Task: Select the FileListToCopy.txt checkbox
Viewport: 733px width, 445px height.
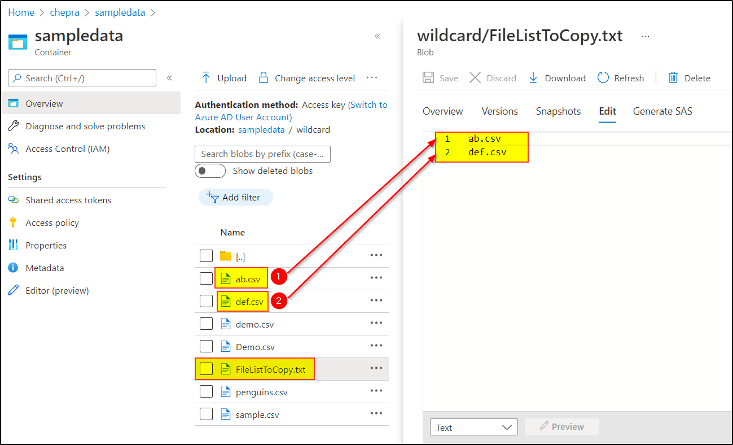Action: [206, 368]
